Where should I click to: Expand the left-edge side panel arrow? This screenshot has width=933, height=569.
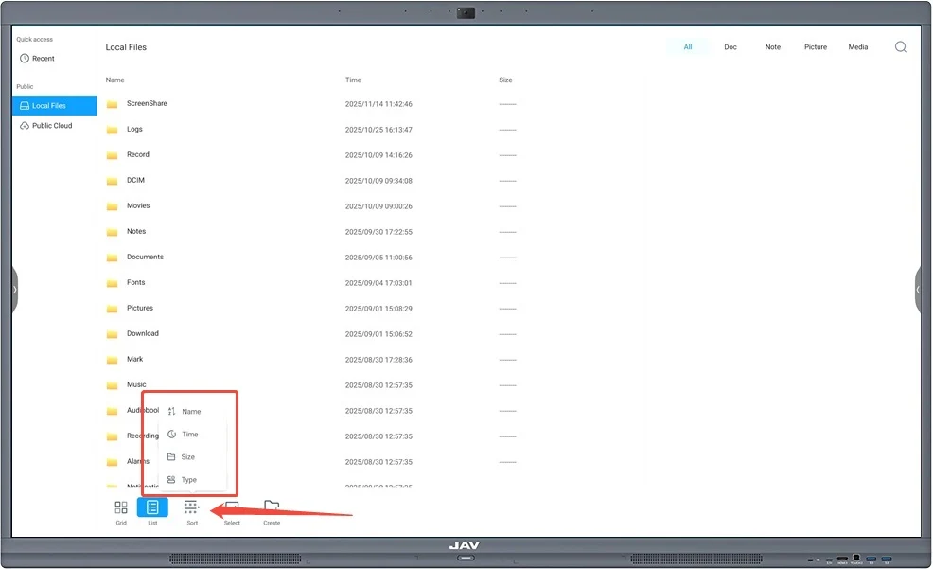[x=14, y=290]
